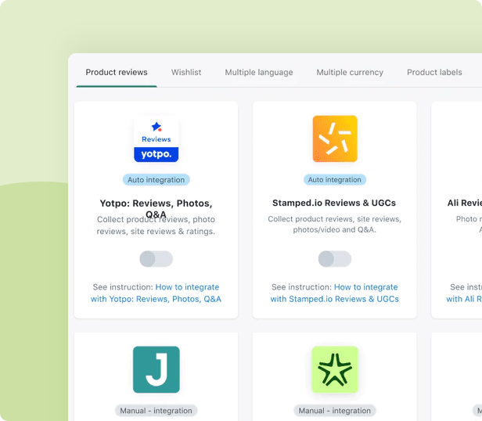Viewport: 482px width, 421px height.
Task: Open the Product labels tab
Action: pos(434,72)
